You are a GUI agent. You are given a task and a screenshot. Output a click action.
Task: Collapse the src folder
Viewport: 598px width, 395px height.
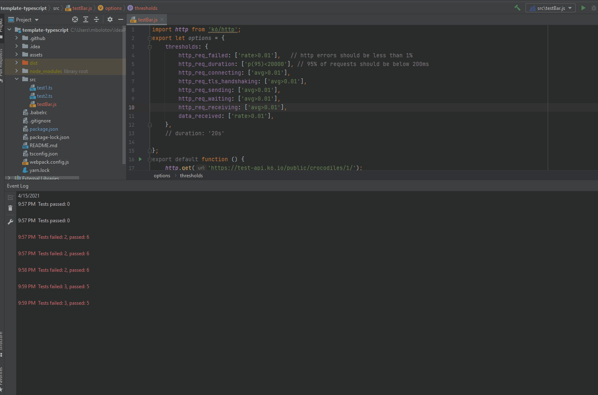(x=16, y=79)
